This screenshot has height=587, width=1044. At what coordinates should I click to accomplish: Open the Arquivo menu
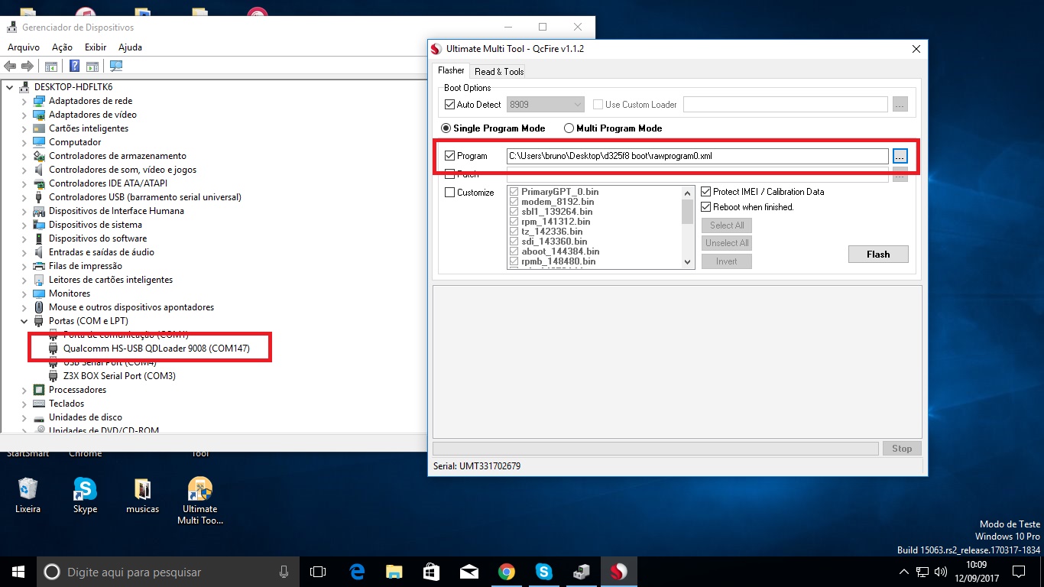pyautogui.click(x=24, y=47)
